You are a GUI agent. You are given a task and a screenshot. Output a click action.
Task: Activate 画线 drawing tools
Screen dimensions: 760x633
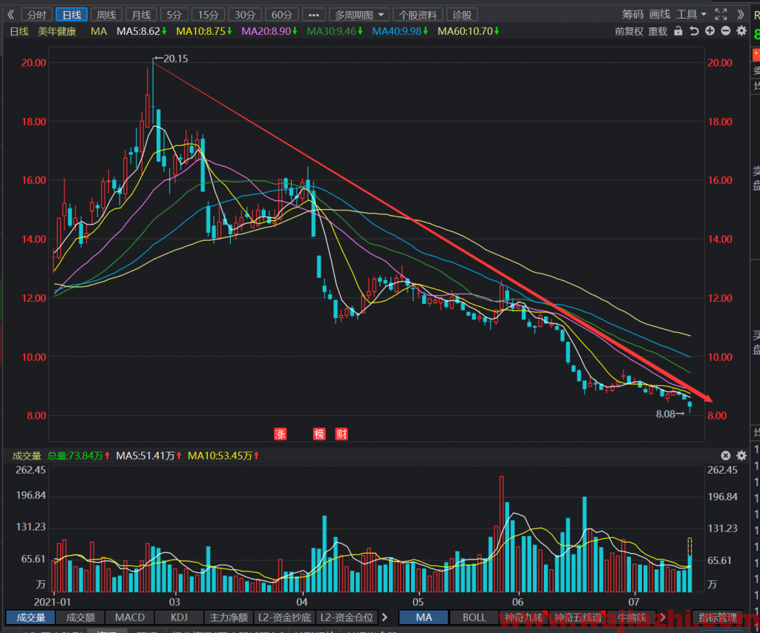660,15
